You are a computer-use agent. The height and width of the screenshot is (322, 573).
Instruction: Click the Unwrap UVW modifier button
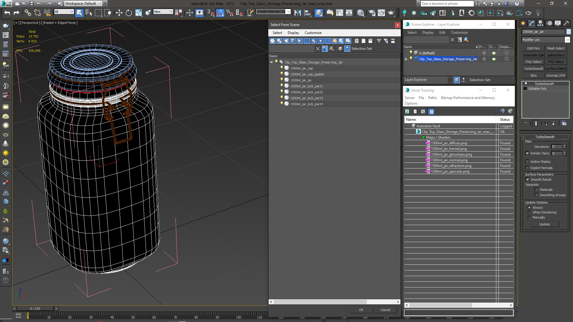point(556,75)
